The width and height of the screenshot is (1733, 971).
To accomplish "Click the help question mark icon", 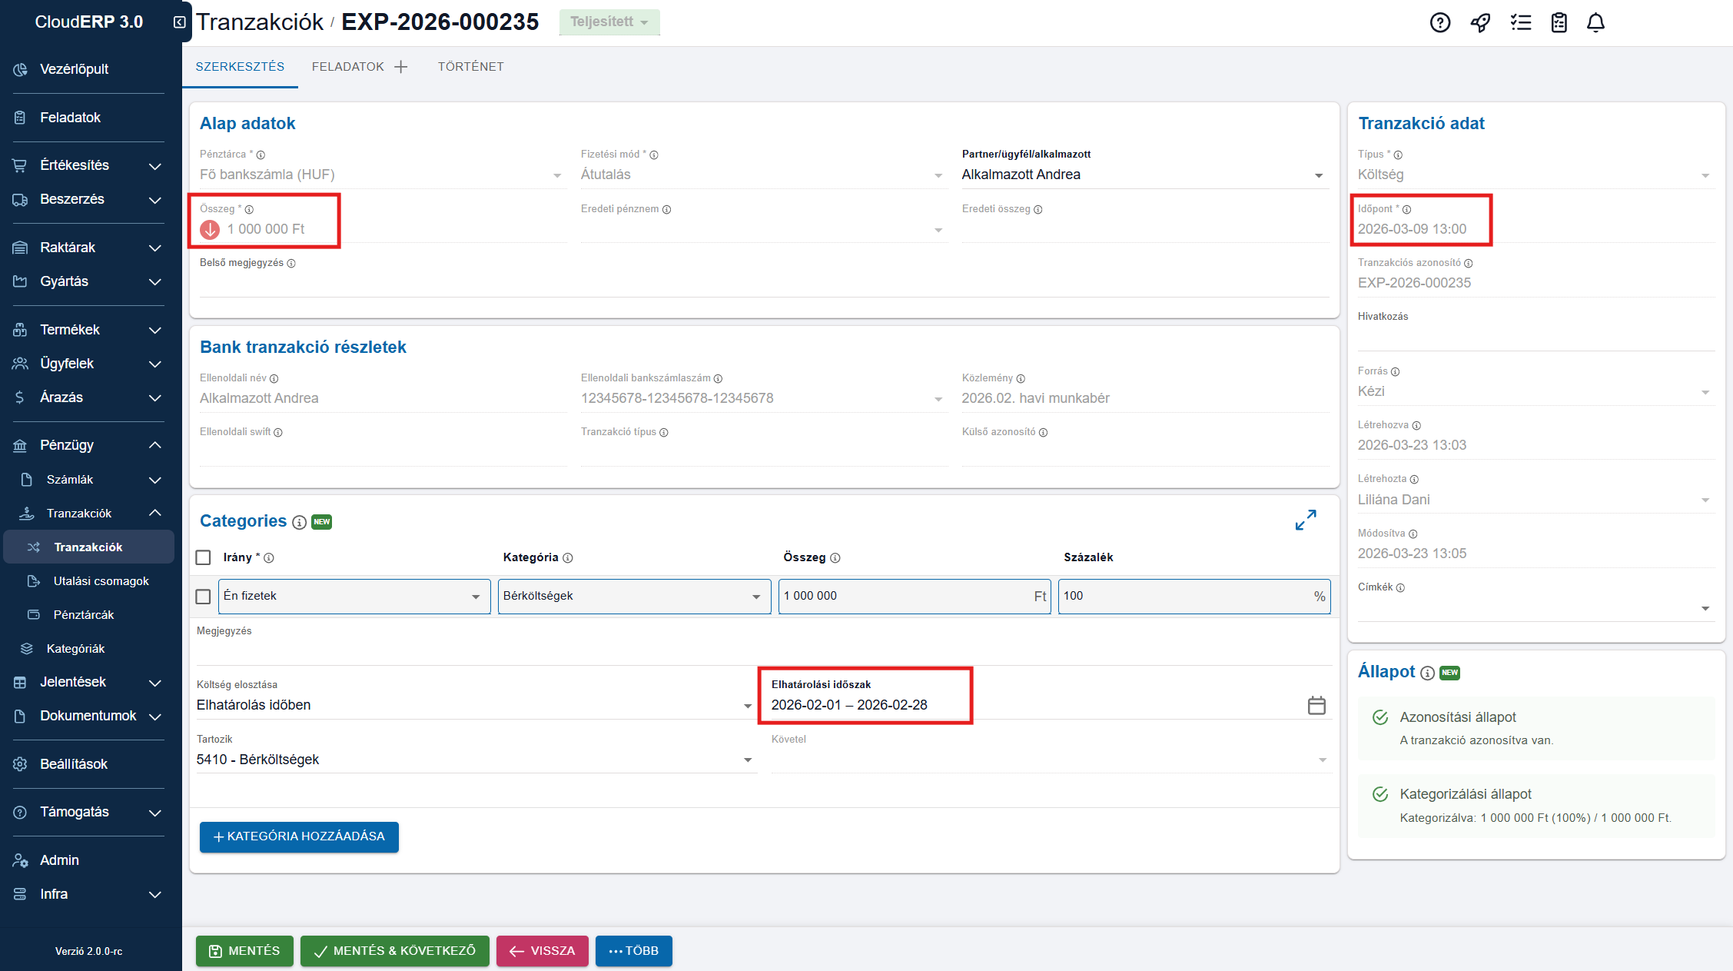I will click(1439, 22).
